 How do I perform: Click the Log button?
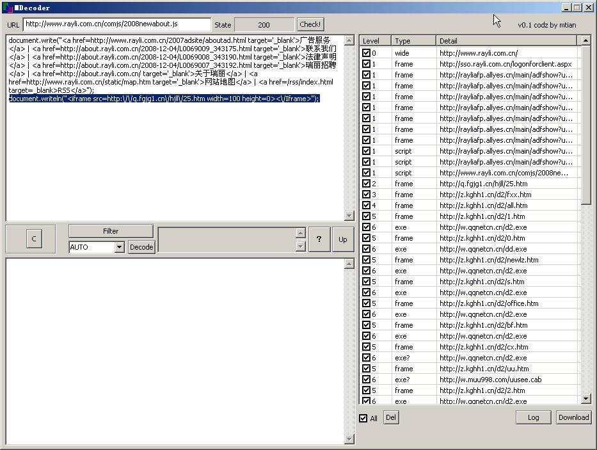[x=533, y=417]
